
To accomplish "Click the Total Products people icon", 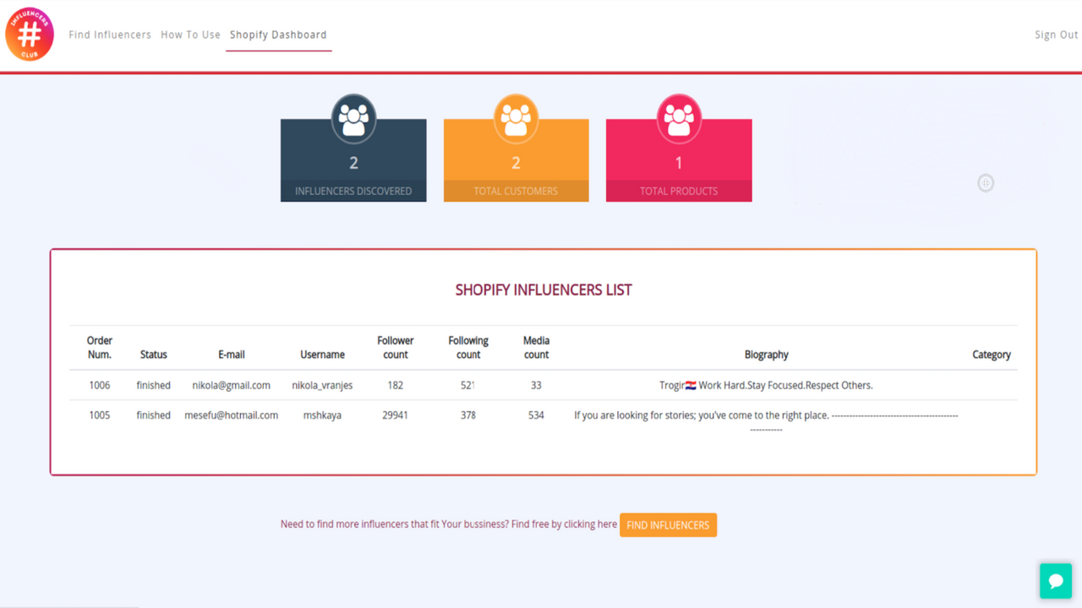I will [679, 118].
